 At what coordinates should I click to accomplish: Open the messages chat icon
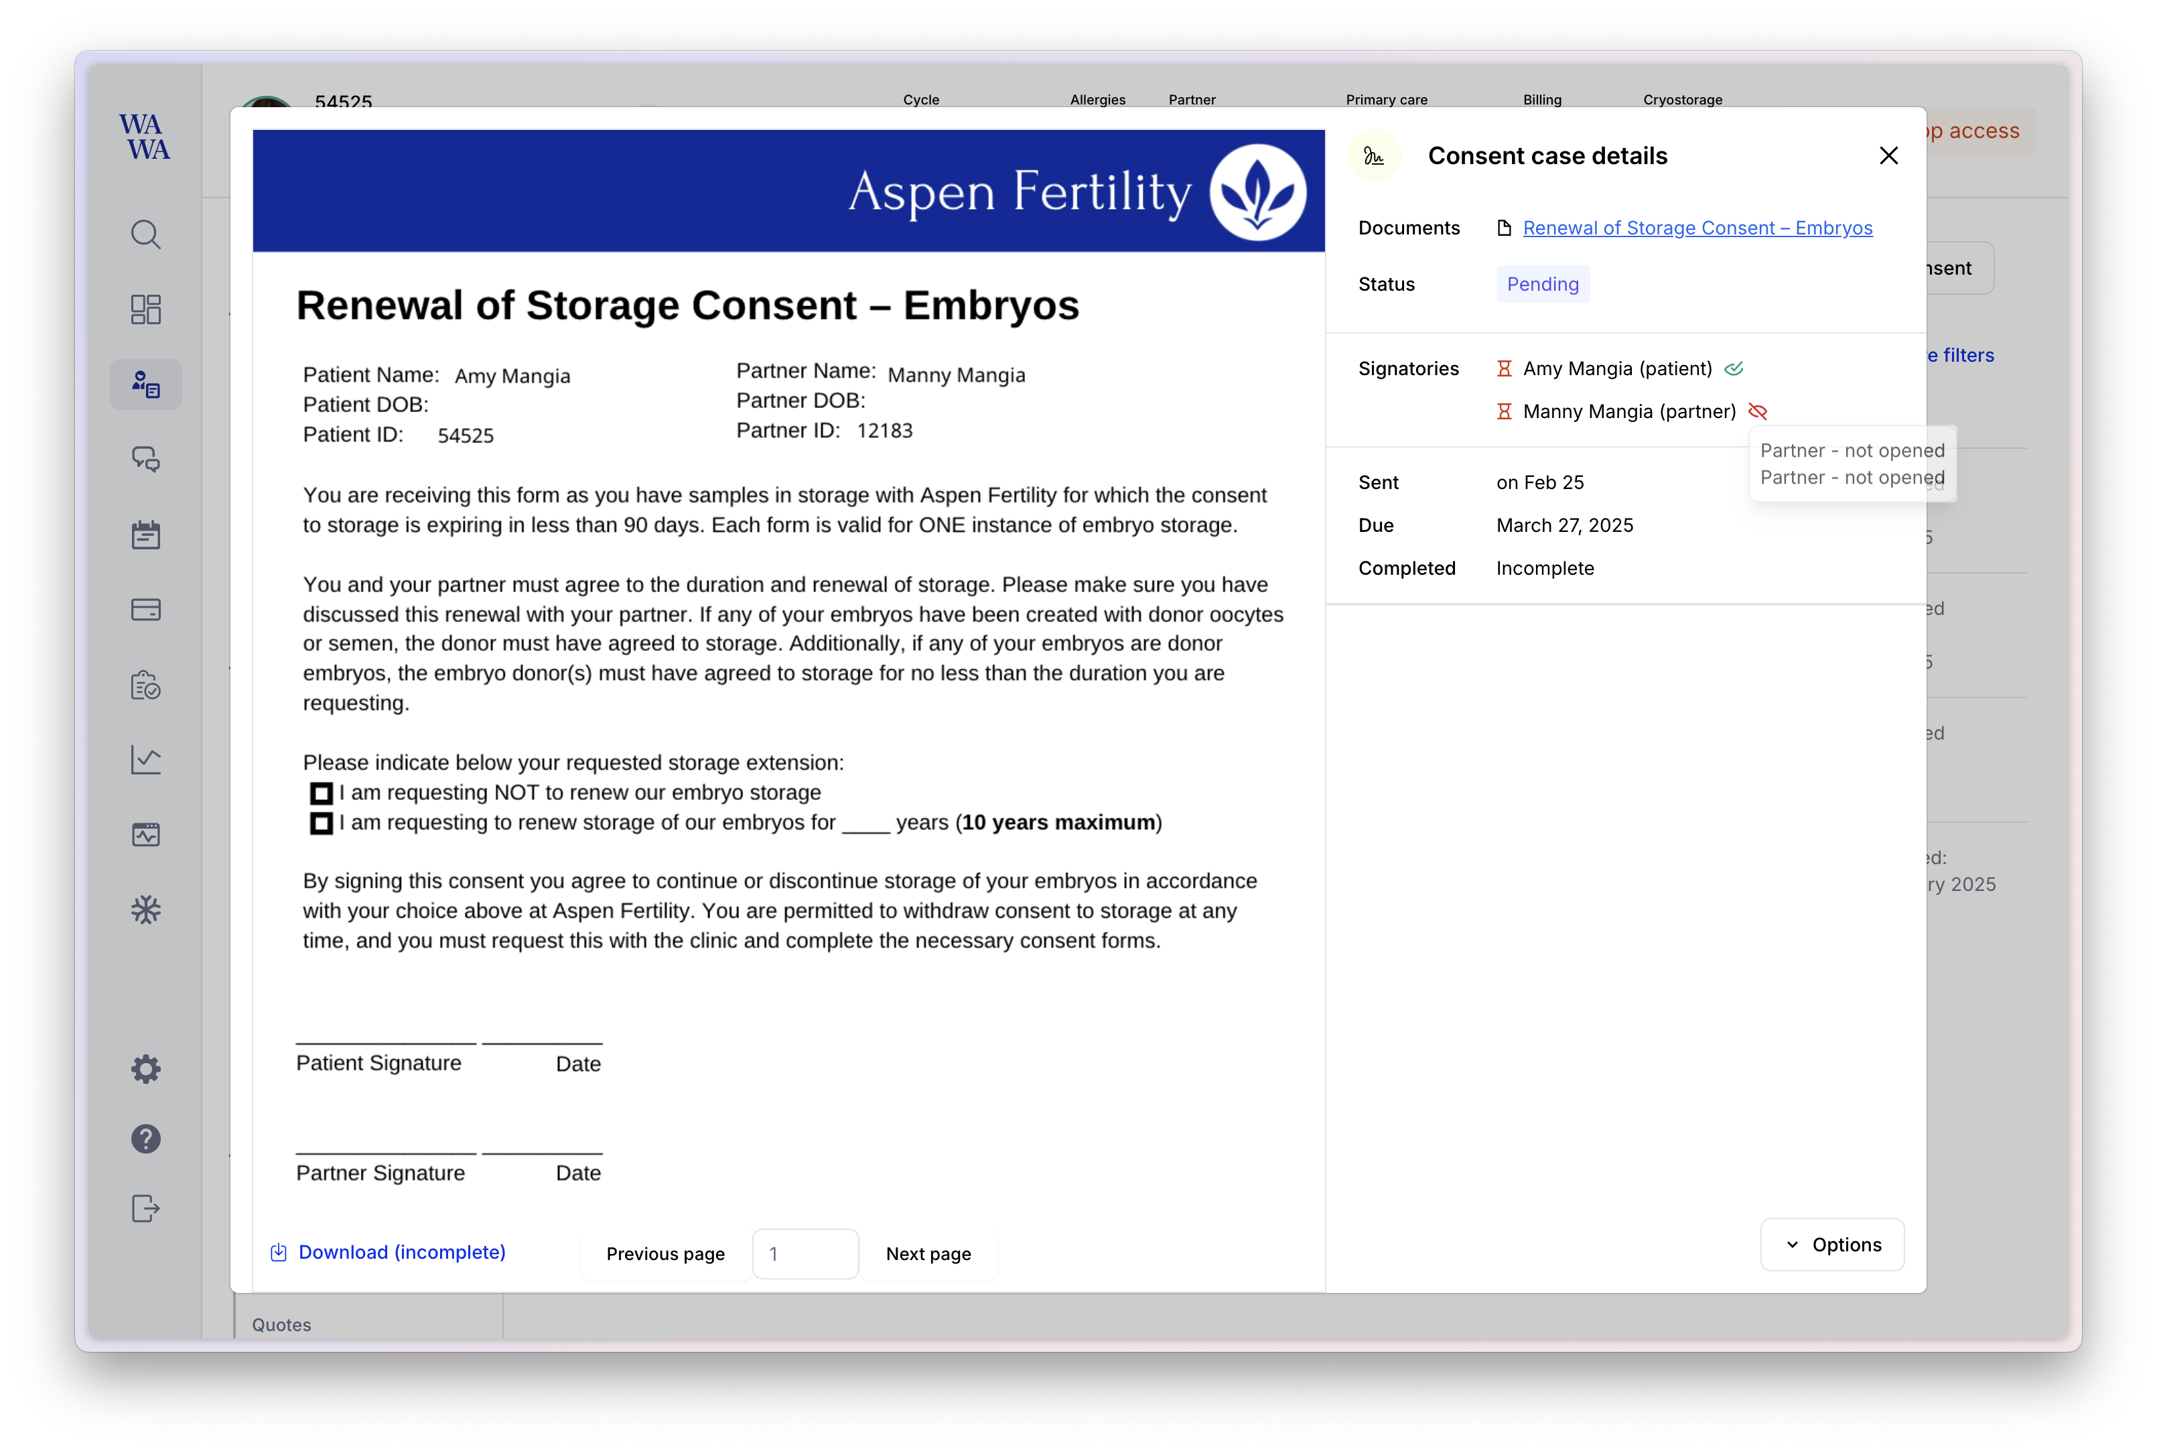click(x=145, y=459)
